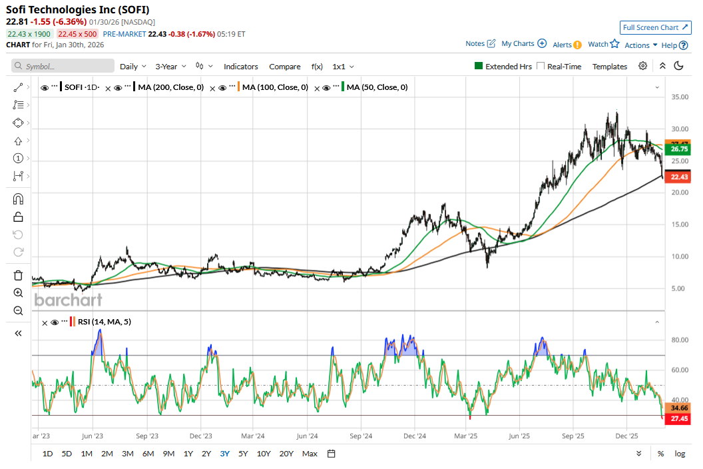
Task: Select the line drawing tool
Action: pyautogui.click(x=18, y=87)
